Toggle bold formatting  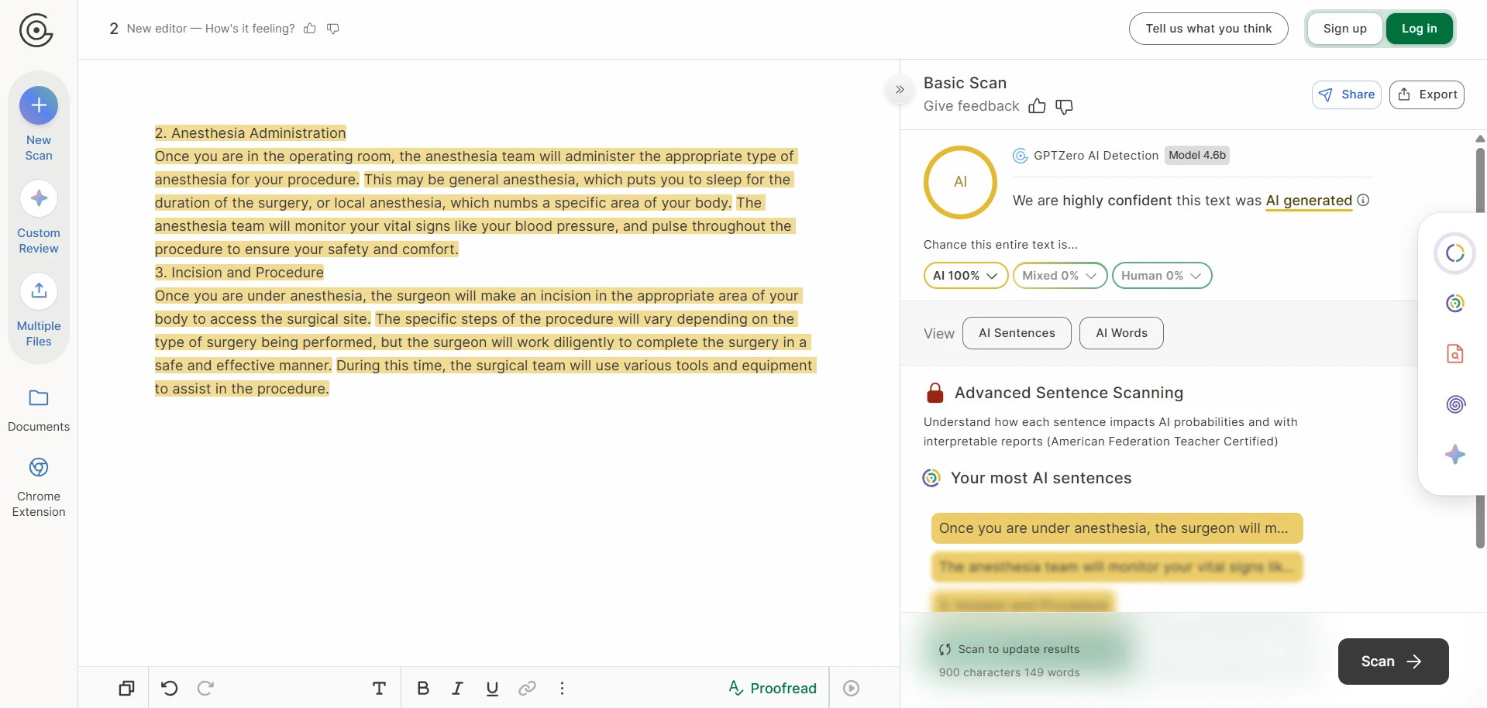coord(423,688)
